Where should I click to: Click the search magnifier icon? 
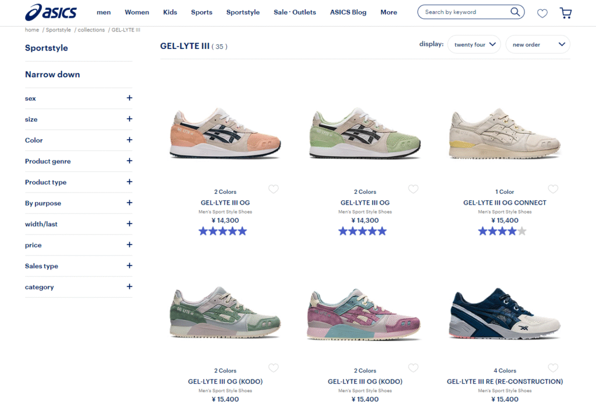(515, 12)
